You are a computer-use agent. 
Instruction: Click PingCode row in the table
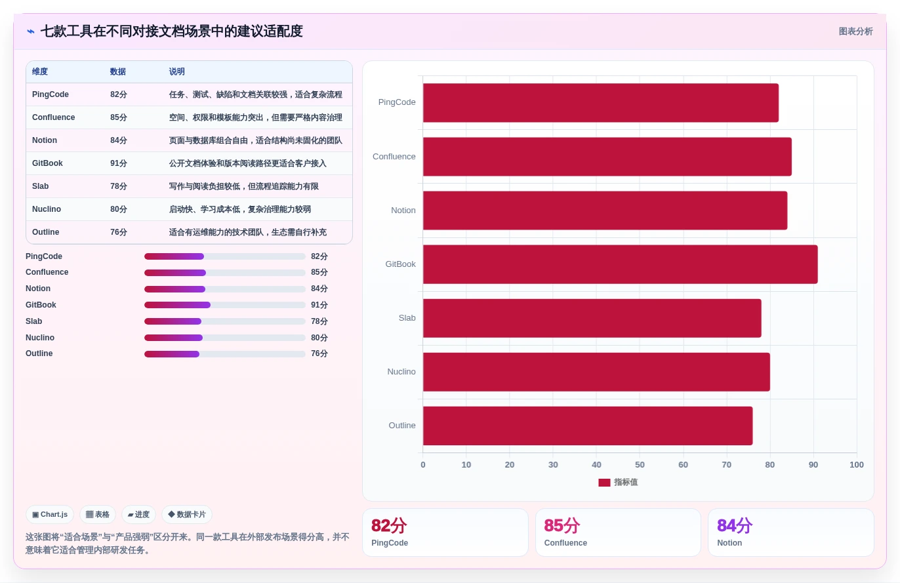tap(189, 94)
